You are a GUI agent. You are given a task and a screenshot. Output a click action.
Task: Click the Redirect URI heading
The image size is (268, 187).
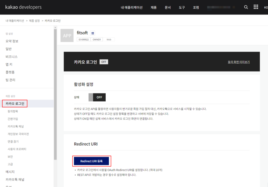tap(86, 144)
